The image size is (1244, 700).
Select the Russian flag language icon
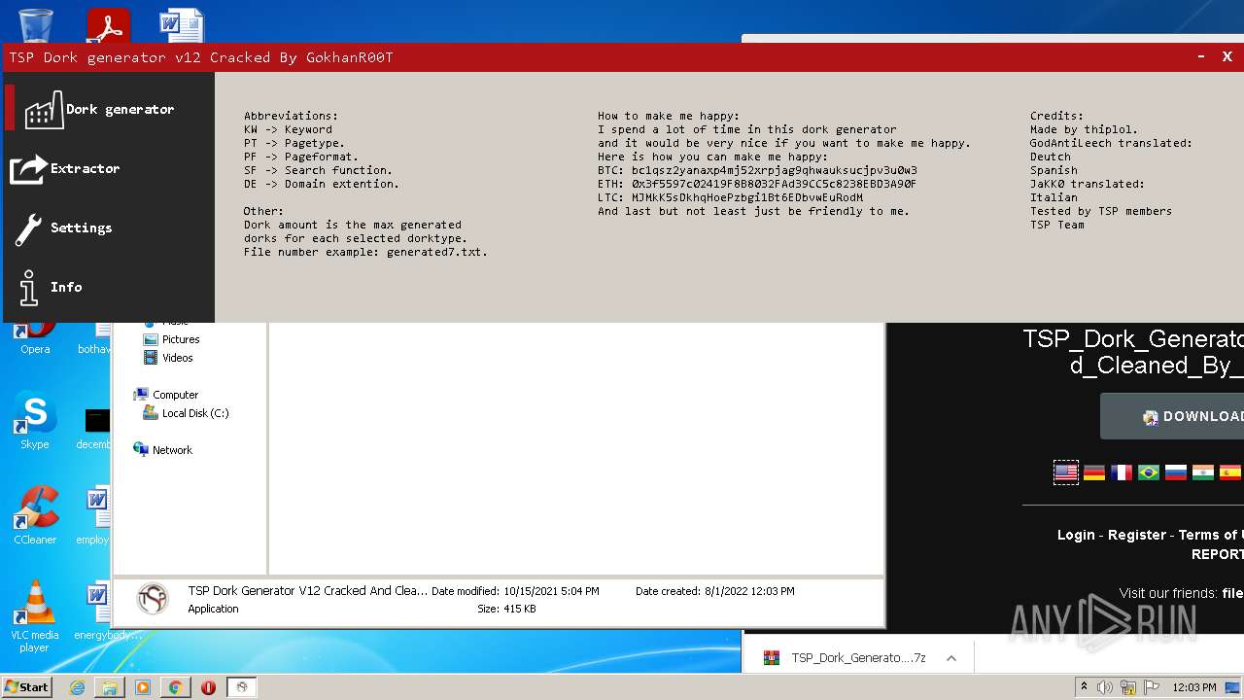[x=1176, y=472]
